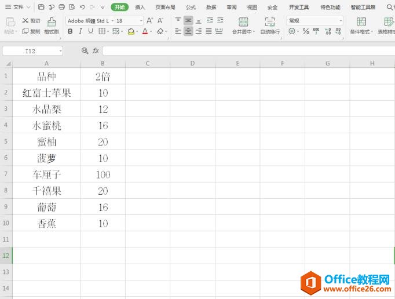The width and height of the screenshot is (395, 299).
Task: Apply distributed alignment
Action: point(219,31)
